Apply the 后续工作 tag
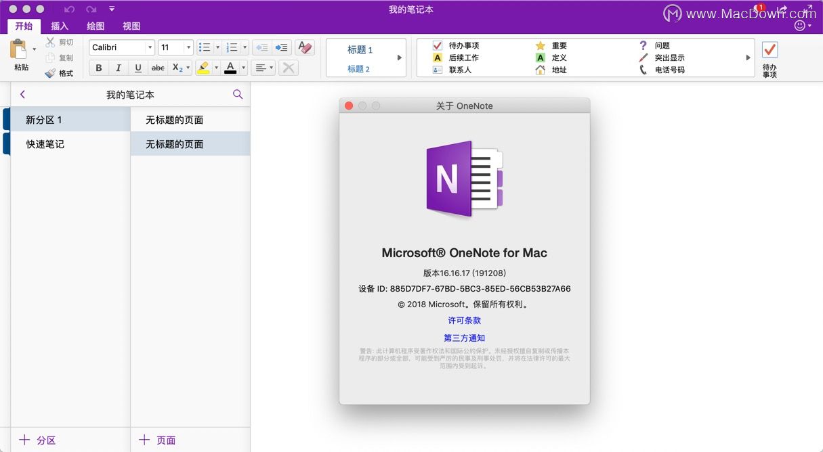Screen dimensions: 823x452 [456, 58]
